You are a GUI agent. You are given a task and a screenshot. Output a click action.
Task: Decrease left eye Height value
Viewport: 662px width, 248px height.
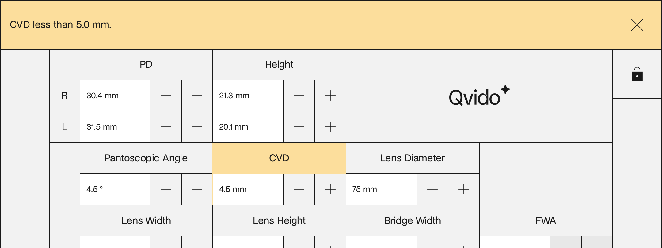click(x=299, y=127)
